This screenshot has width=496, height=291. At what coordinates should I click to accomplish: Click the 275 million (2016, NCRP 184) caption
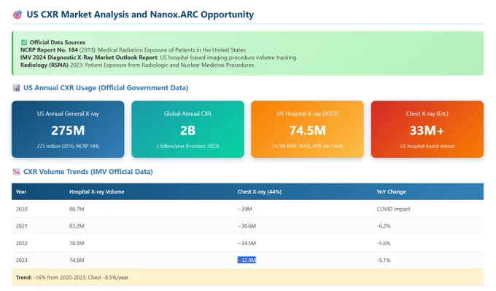(68, 145)
